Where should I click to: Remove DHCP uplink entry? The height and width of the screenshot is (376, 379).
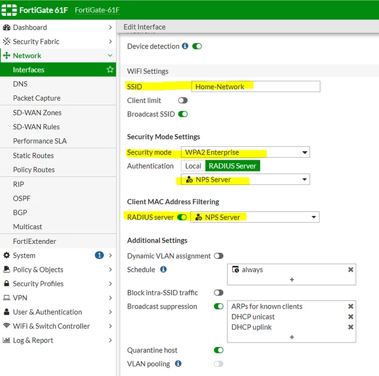(350, 327)
